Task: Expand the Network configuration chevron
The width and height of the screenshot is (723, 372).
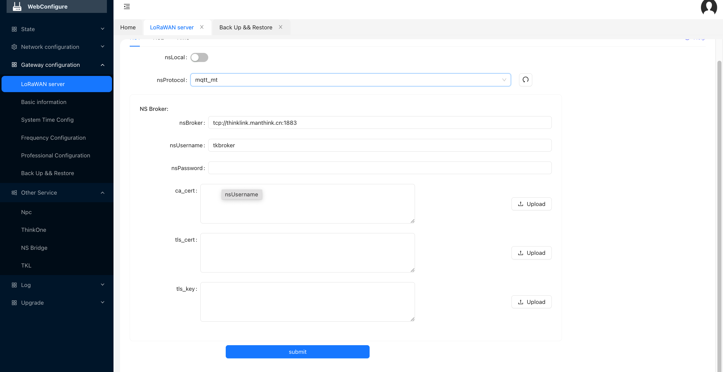Action: (x=102, y=47)
